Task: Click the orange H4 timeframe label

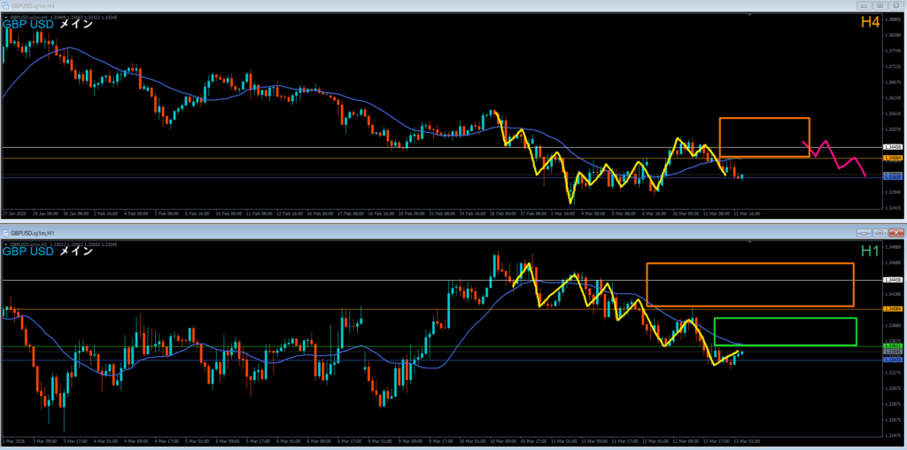Action: tap(870, 22)
